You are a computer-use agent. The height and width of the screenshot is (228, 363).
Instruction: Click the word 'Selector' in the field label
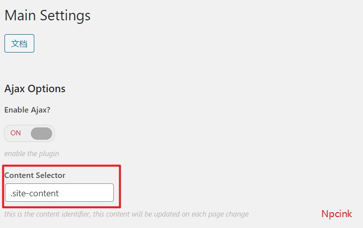[x=51, y=175]
